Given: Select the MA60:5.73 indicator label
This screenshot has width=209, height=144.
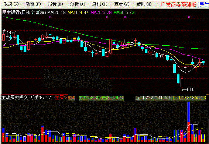Looking at the screenshot, I should (124, 13).
